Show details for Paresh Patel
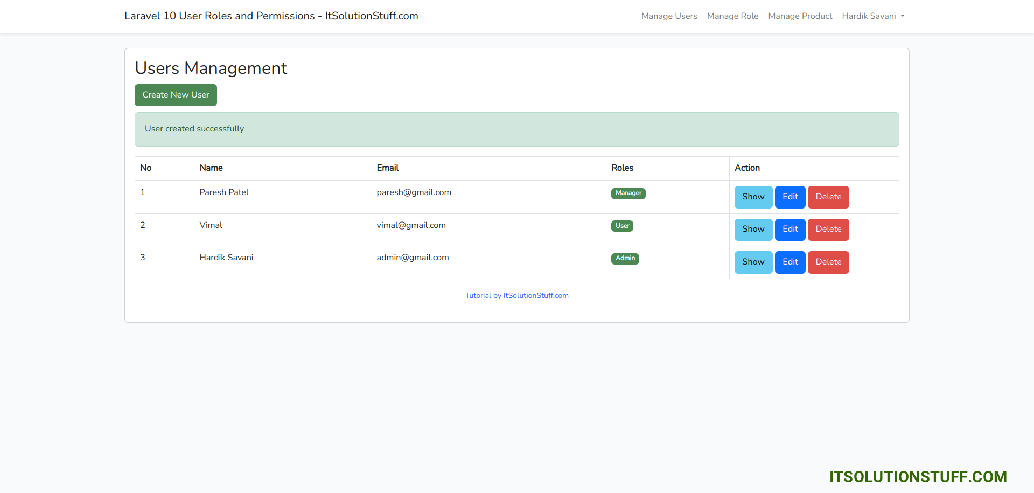Image resolution: width=1034 pixels, height=493 pixels. click(753, 197)
